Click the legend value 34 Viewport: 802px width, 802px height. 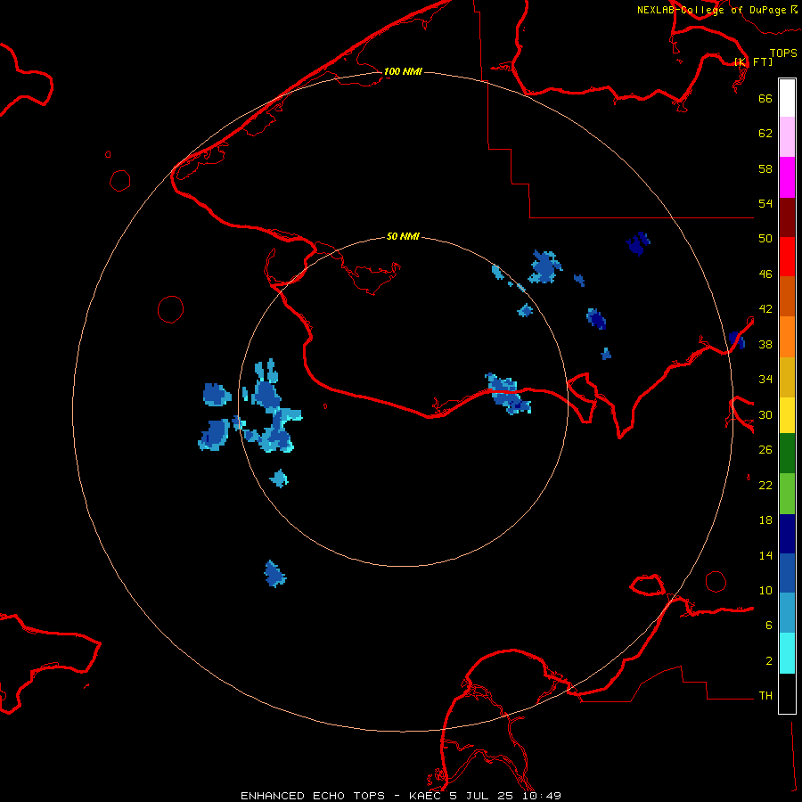765,380
